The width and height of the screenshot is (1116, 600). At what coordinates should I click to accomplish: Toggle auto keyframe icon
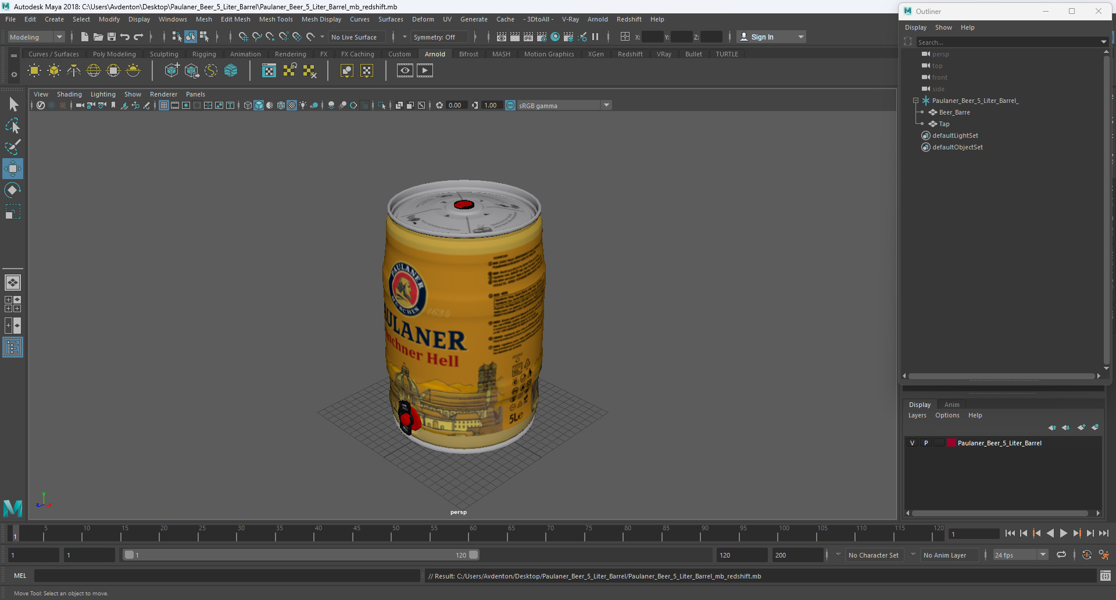click(1086, 555)
